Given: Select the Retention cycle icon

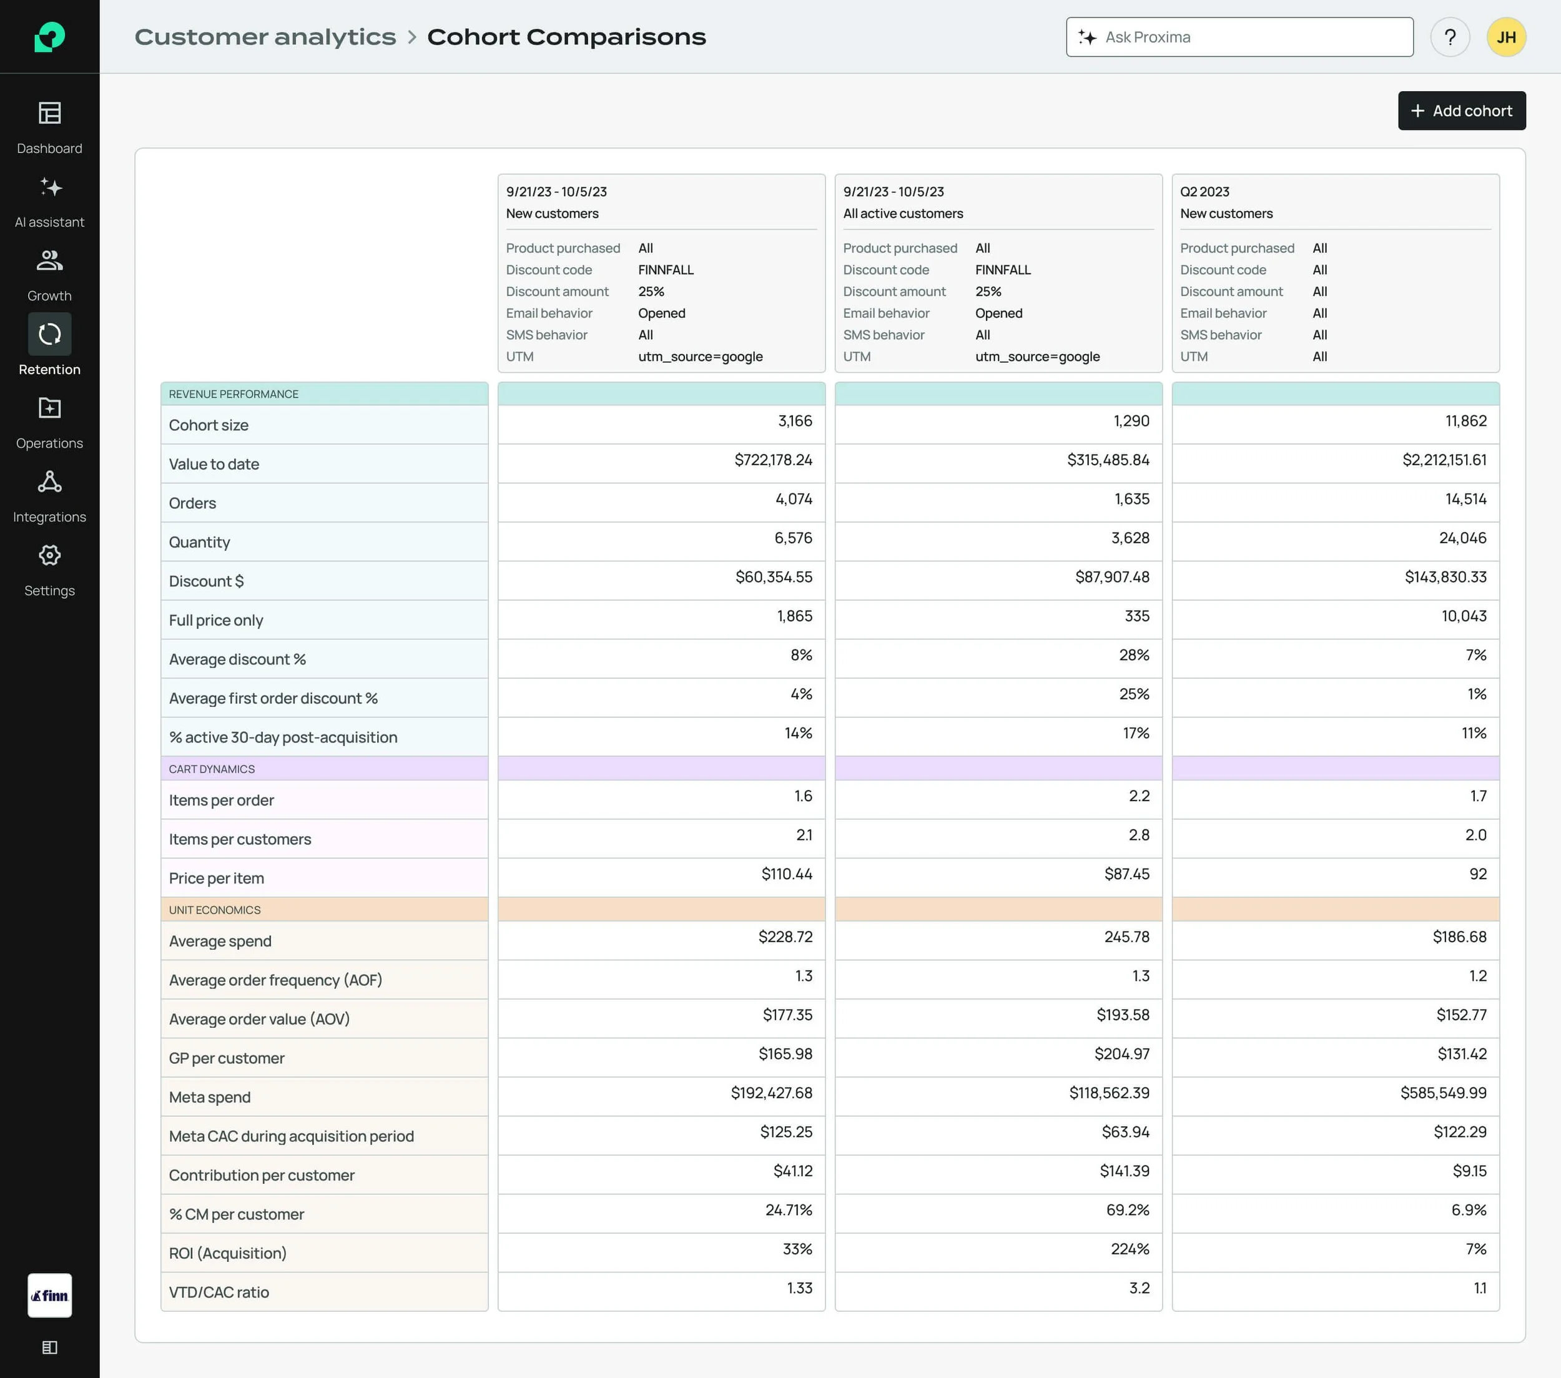Looking at the screenshot, I should coord(50,334).
